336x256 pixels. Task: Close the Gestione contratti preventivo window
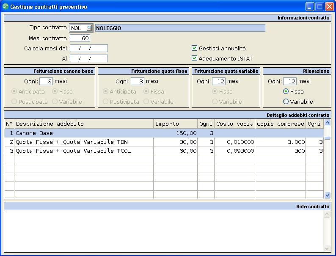point(329,7)
